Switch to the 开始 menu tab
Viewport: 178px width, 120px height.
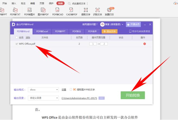(x=5, y=4)
